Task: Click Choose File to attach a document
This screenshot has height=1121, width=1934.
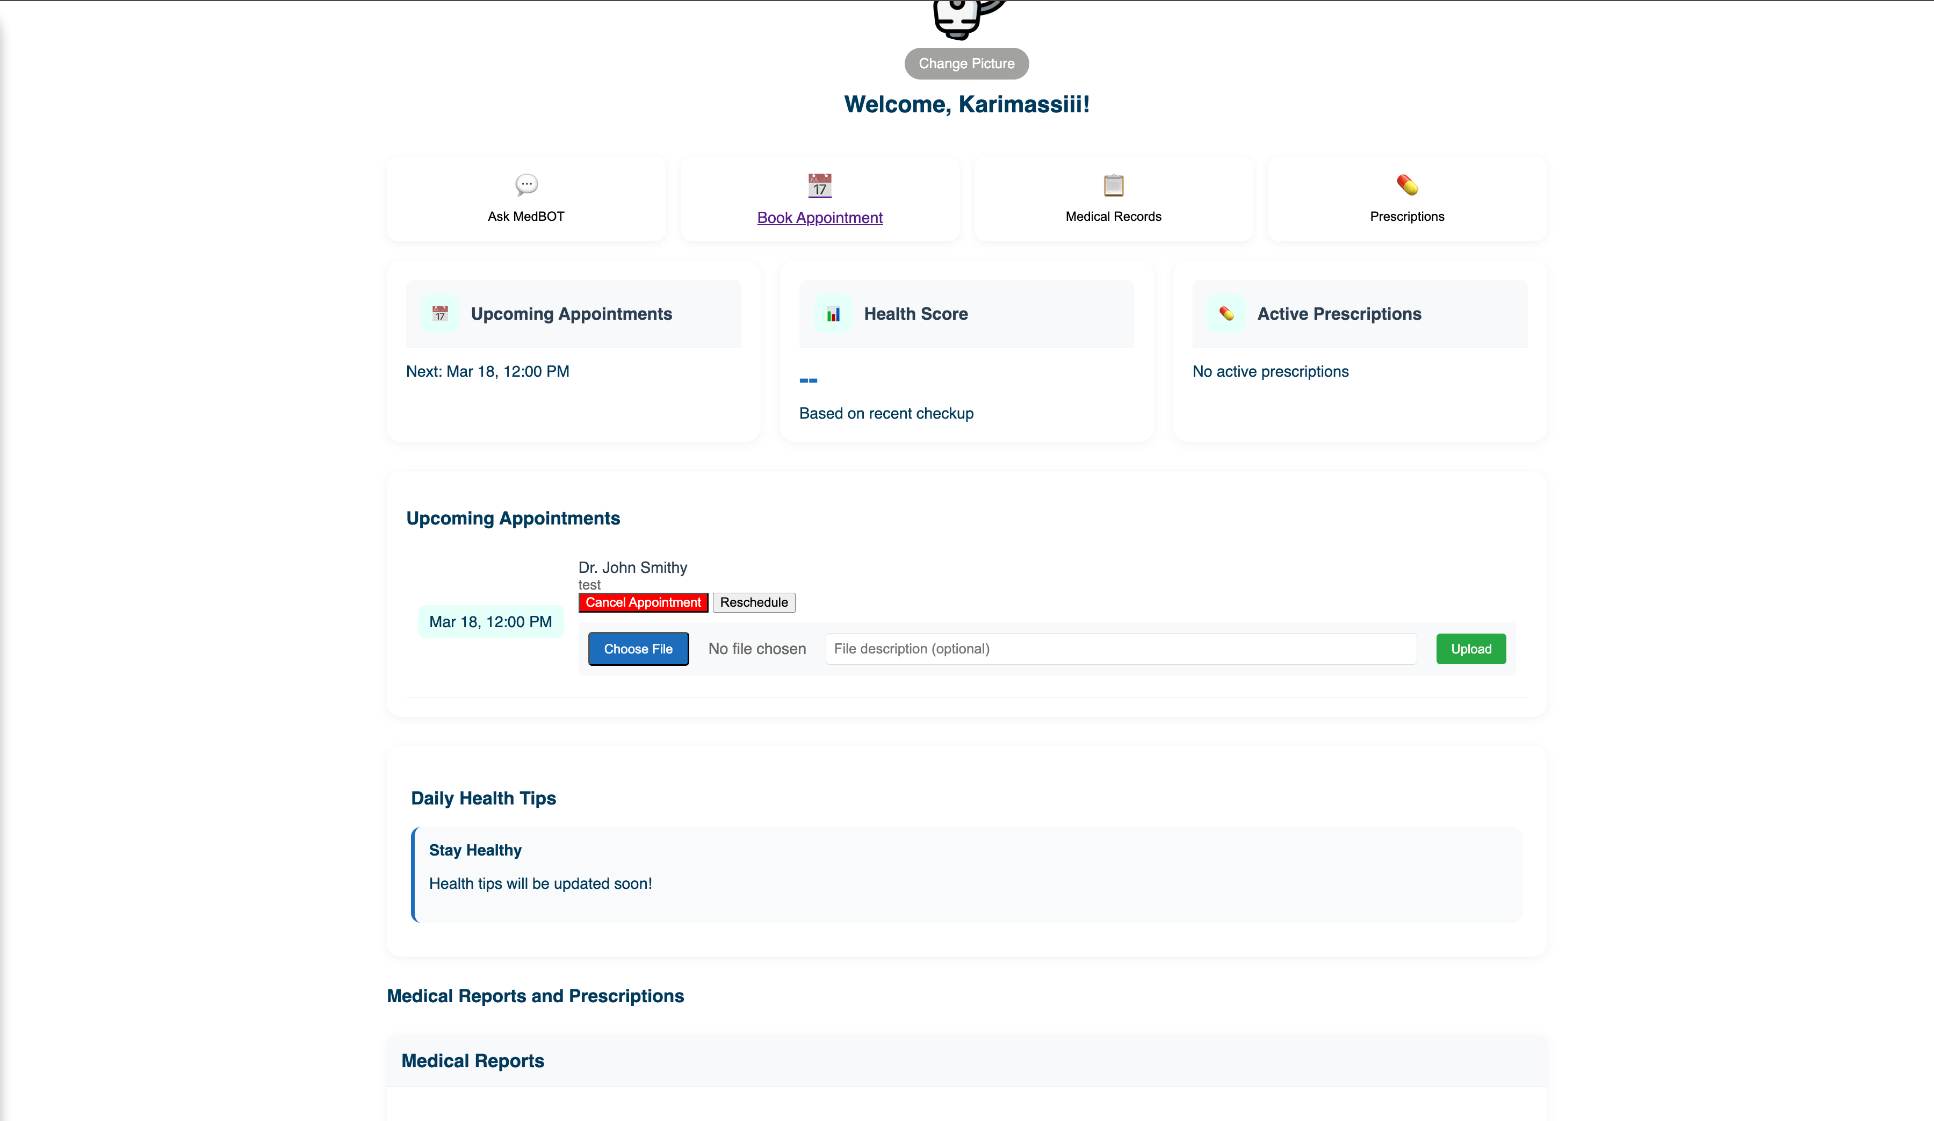Action: [x=638, y=649]
